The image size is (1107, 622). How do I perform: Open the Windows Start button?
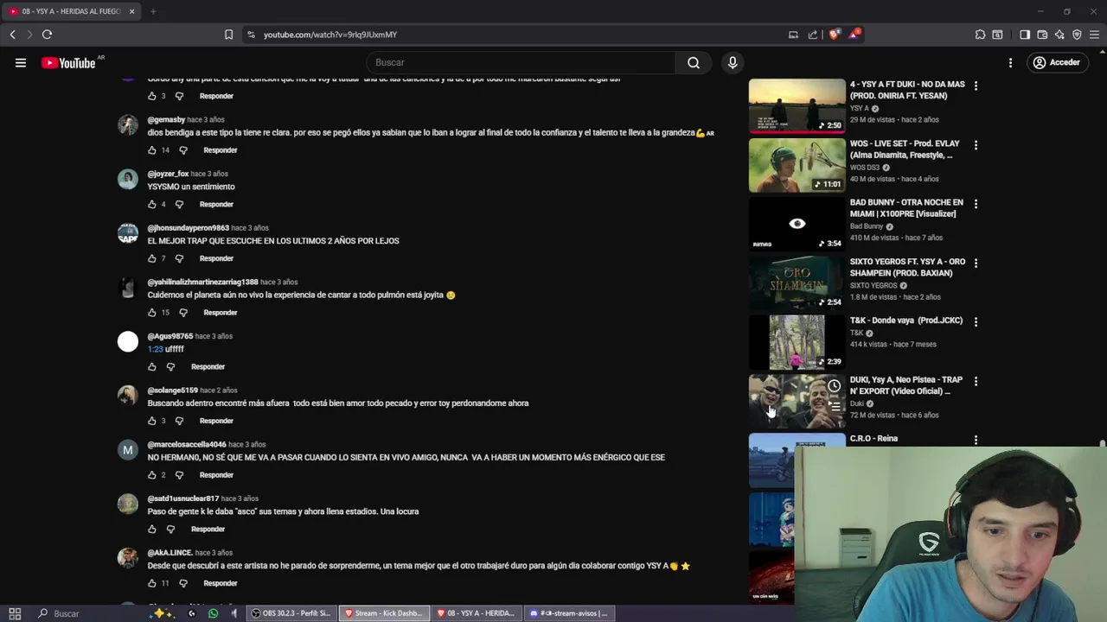point(15,613)
